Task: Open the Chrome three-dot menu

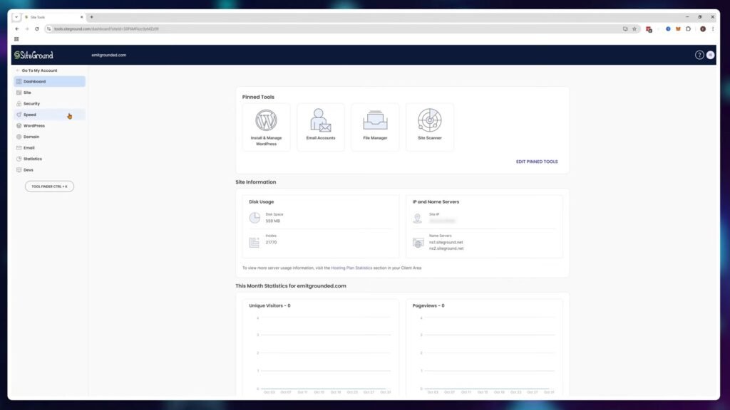Action: [x=713, y=28]
